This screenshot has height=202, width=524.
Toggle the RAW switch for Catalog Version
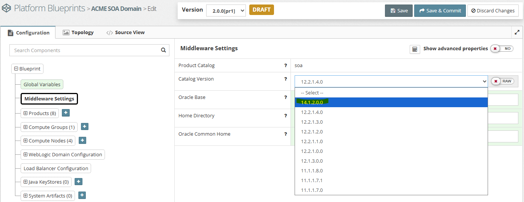[502, 81]
